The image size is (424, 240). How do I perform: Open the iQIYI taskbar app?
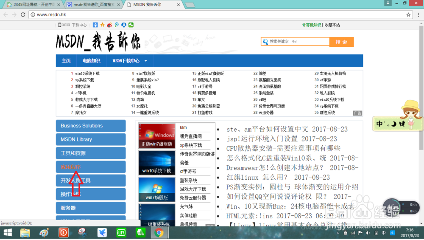coord(121,233)
